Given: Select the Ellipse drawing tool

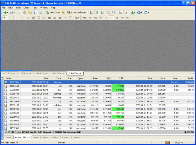Looking at the screenshot, I should point(49,18).
